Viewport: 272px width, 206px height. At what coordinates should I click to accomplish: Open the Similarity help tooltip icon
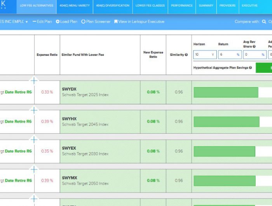coord(187,55)
